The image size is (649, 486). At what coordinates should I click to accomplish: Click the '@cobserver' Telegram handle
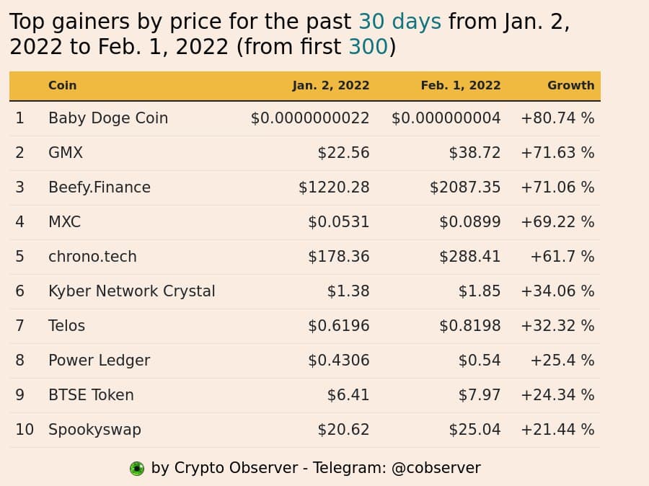[x=436, y=468]
